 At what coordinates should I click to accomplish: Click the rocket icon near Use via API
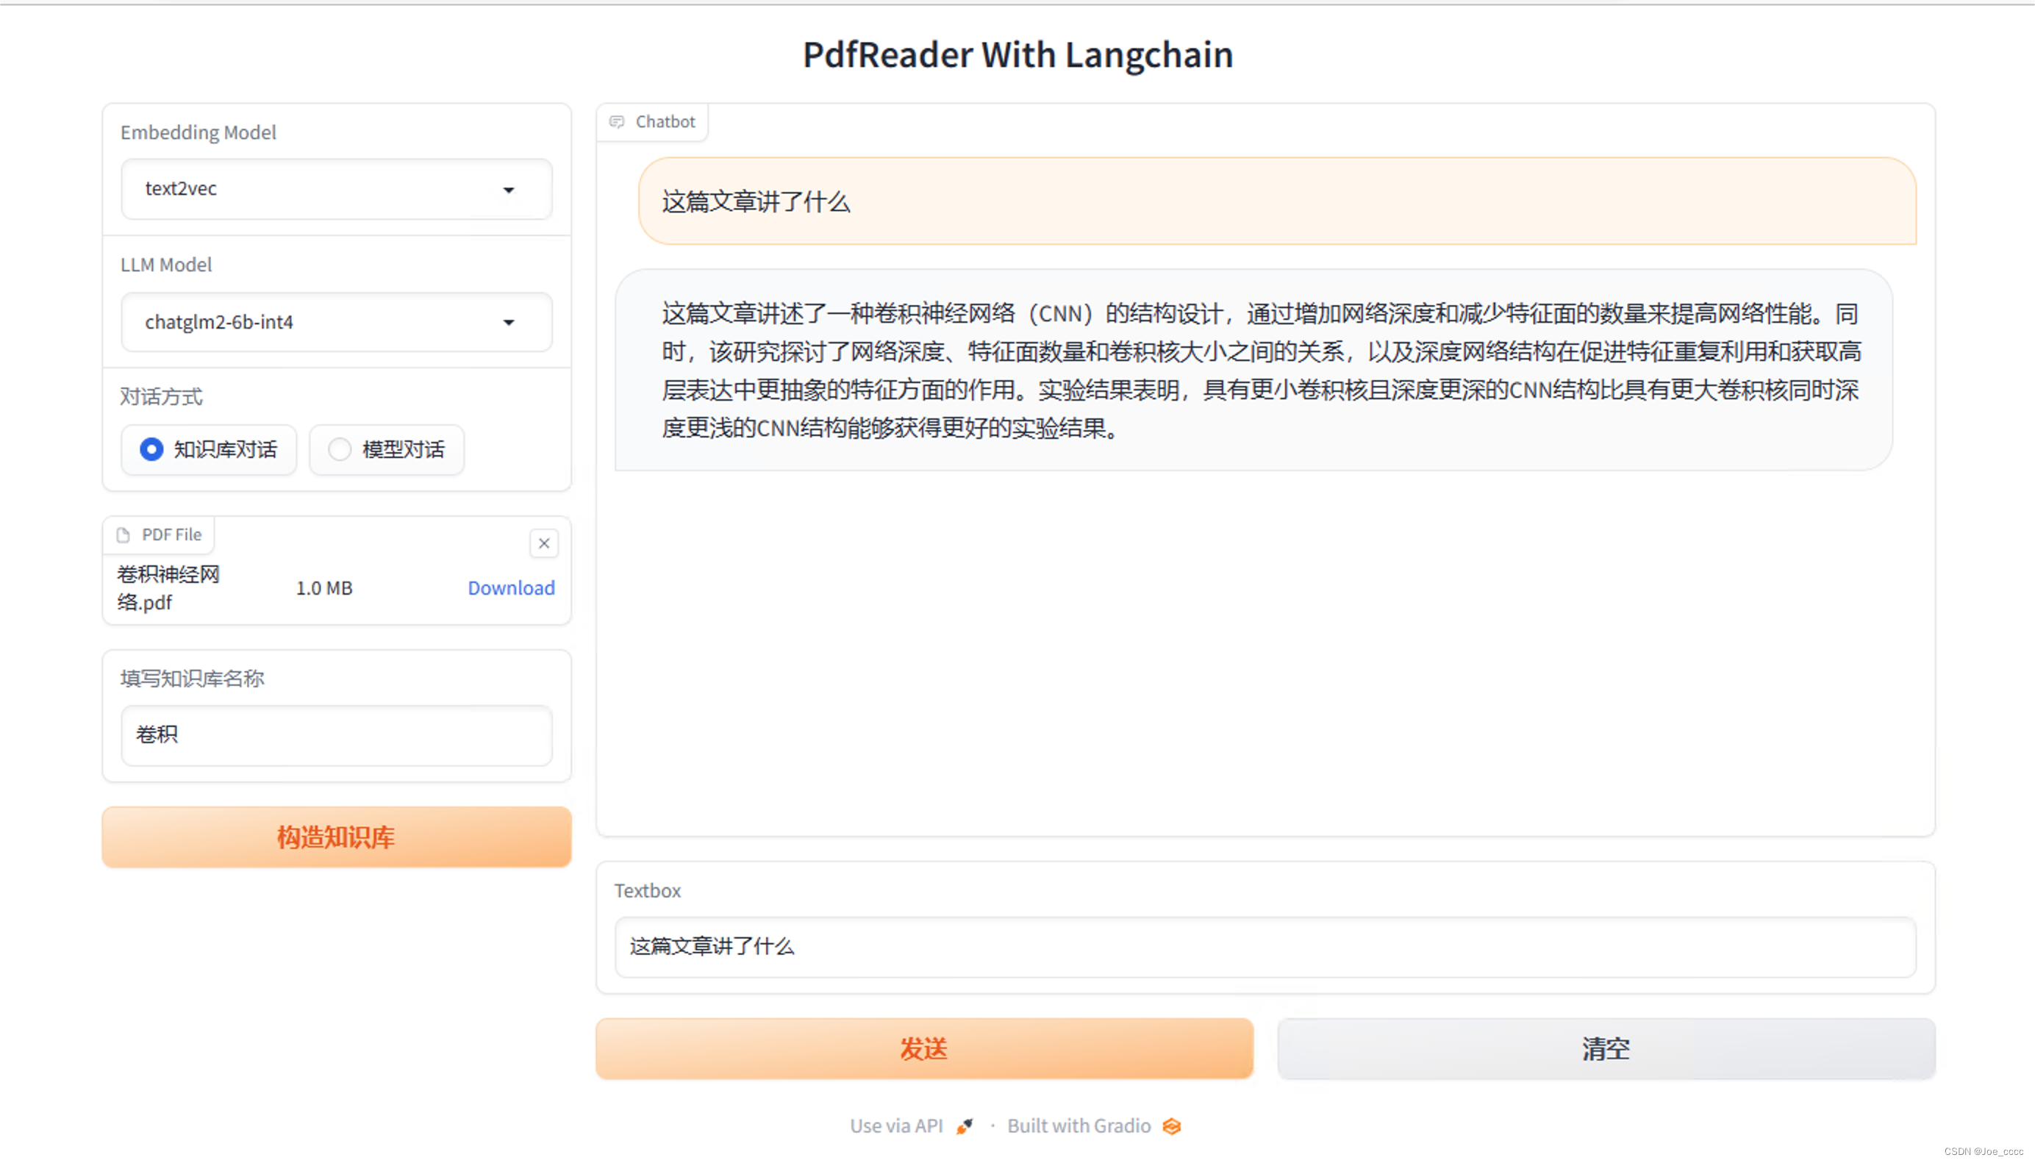tap(965, 1126)
